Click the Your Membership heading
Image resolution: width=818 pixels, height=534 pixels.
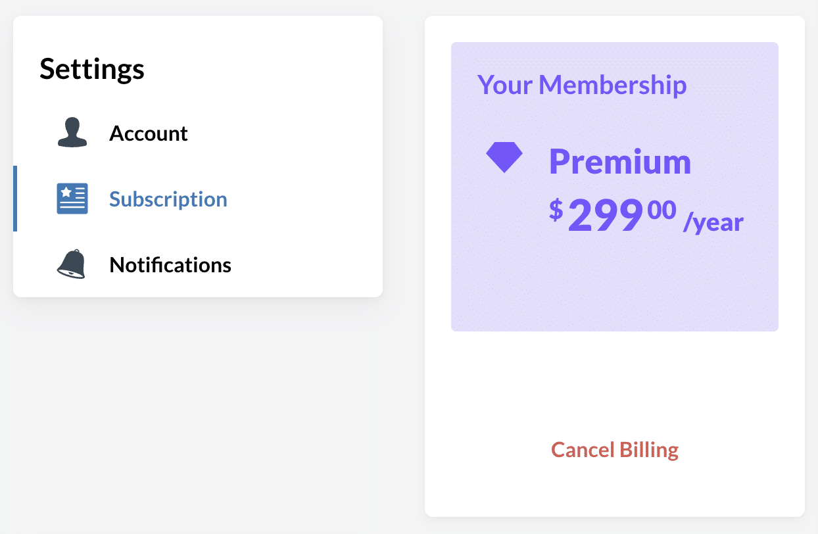pyautogui.click(x=582, y=85)
